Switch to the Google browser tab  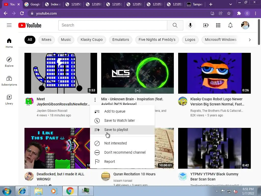pos(32,4)
